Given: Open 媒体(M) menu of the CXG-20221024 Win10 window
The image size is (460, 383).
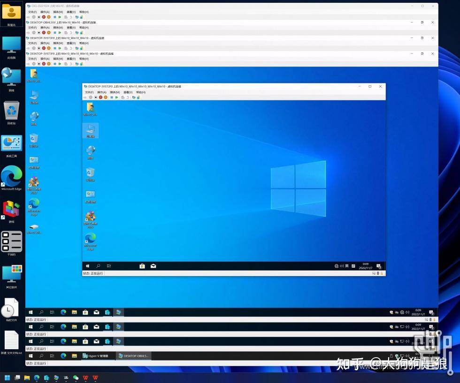Looking at the screenshot, I should click(x=58, y=12).
